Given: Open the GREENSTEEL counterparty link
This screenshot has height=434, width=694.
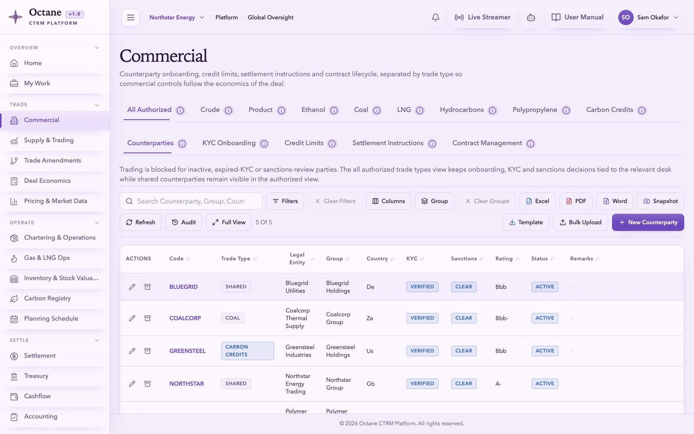Looking at the screenshot, I should (x=187, y=351).
